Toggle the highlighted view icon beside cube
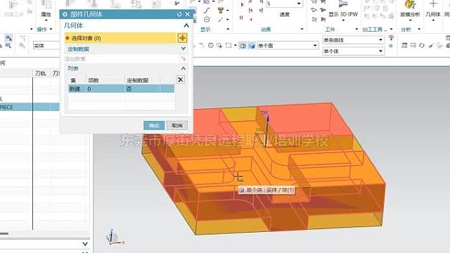This screenshot has height=253, width=450. [243, 46]
